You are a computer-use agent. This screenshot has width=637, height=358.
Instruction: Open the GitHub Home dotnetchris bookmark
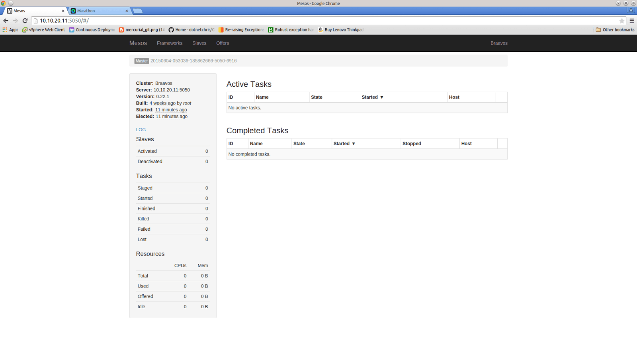coord(191,30)
